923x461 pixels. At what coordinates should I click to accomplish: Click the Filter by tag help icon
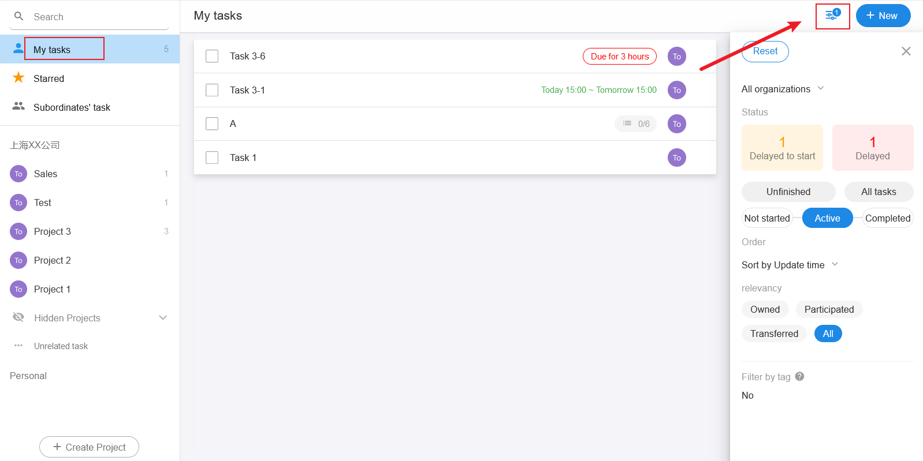[x=799, y=376]
